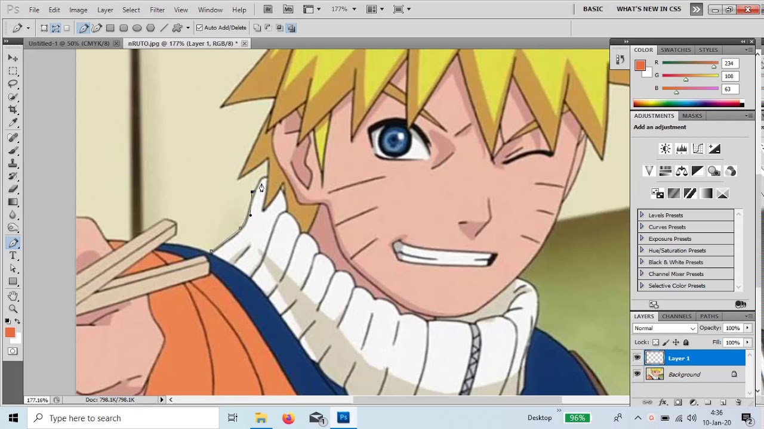Select the Dodge tool
764x429 pixels.
(13, 228)
